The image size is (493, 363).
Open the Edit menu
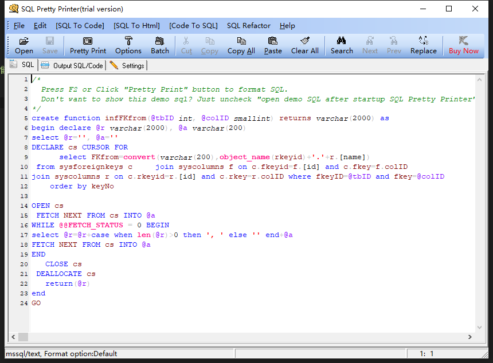[x=40, y=26]
